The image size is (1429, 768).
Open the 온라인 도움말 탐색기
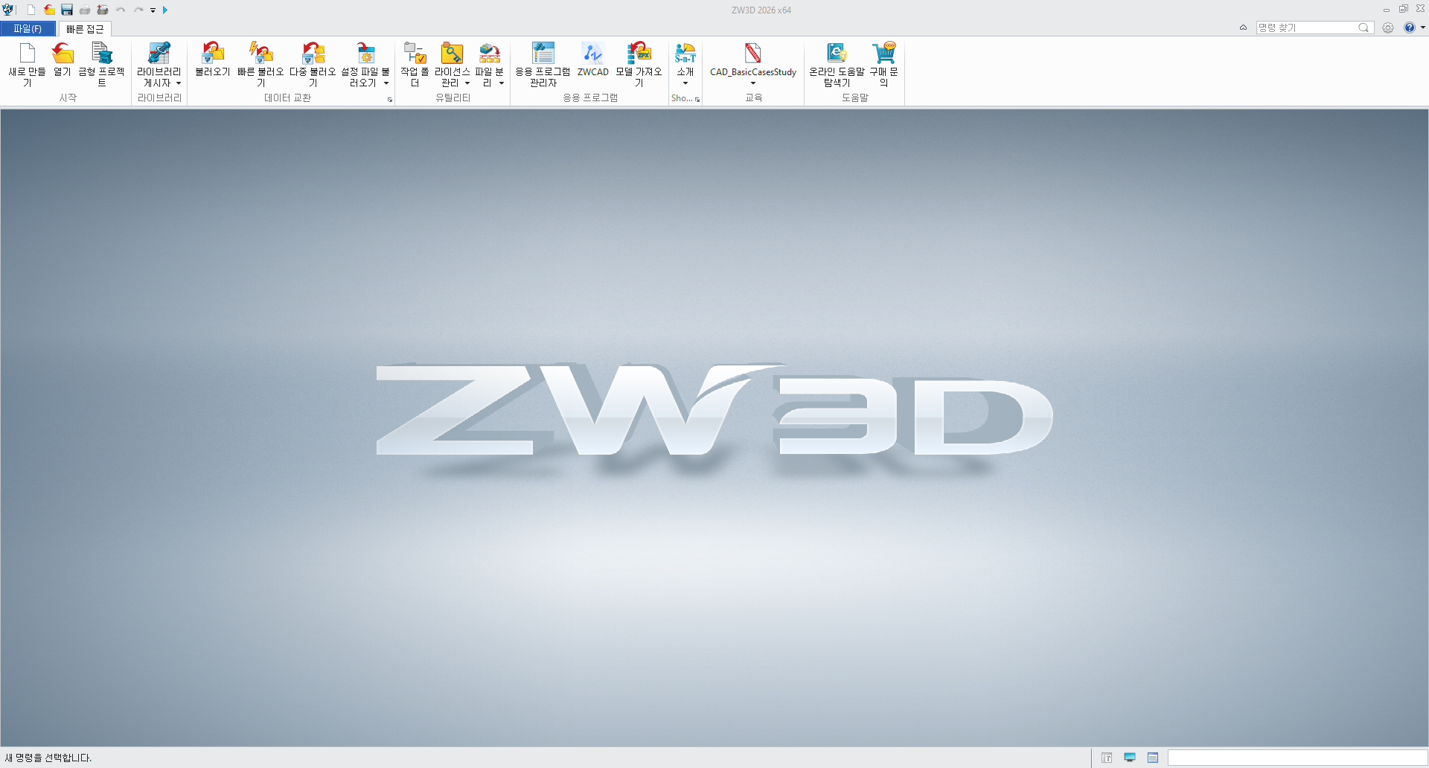837,53
